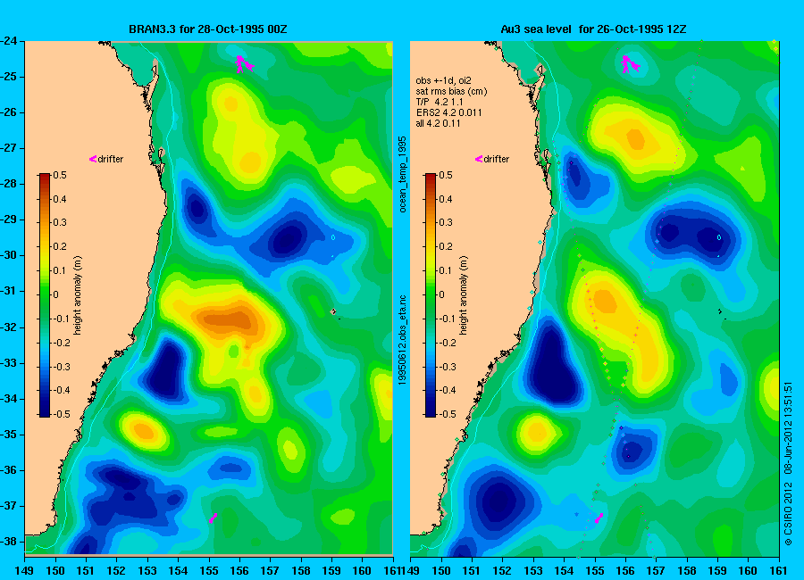
Task: Select the magenta drifter cluster near -24.5 in Au3 map
Action: click(630, 64)
